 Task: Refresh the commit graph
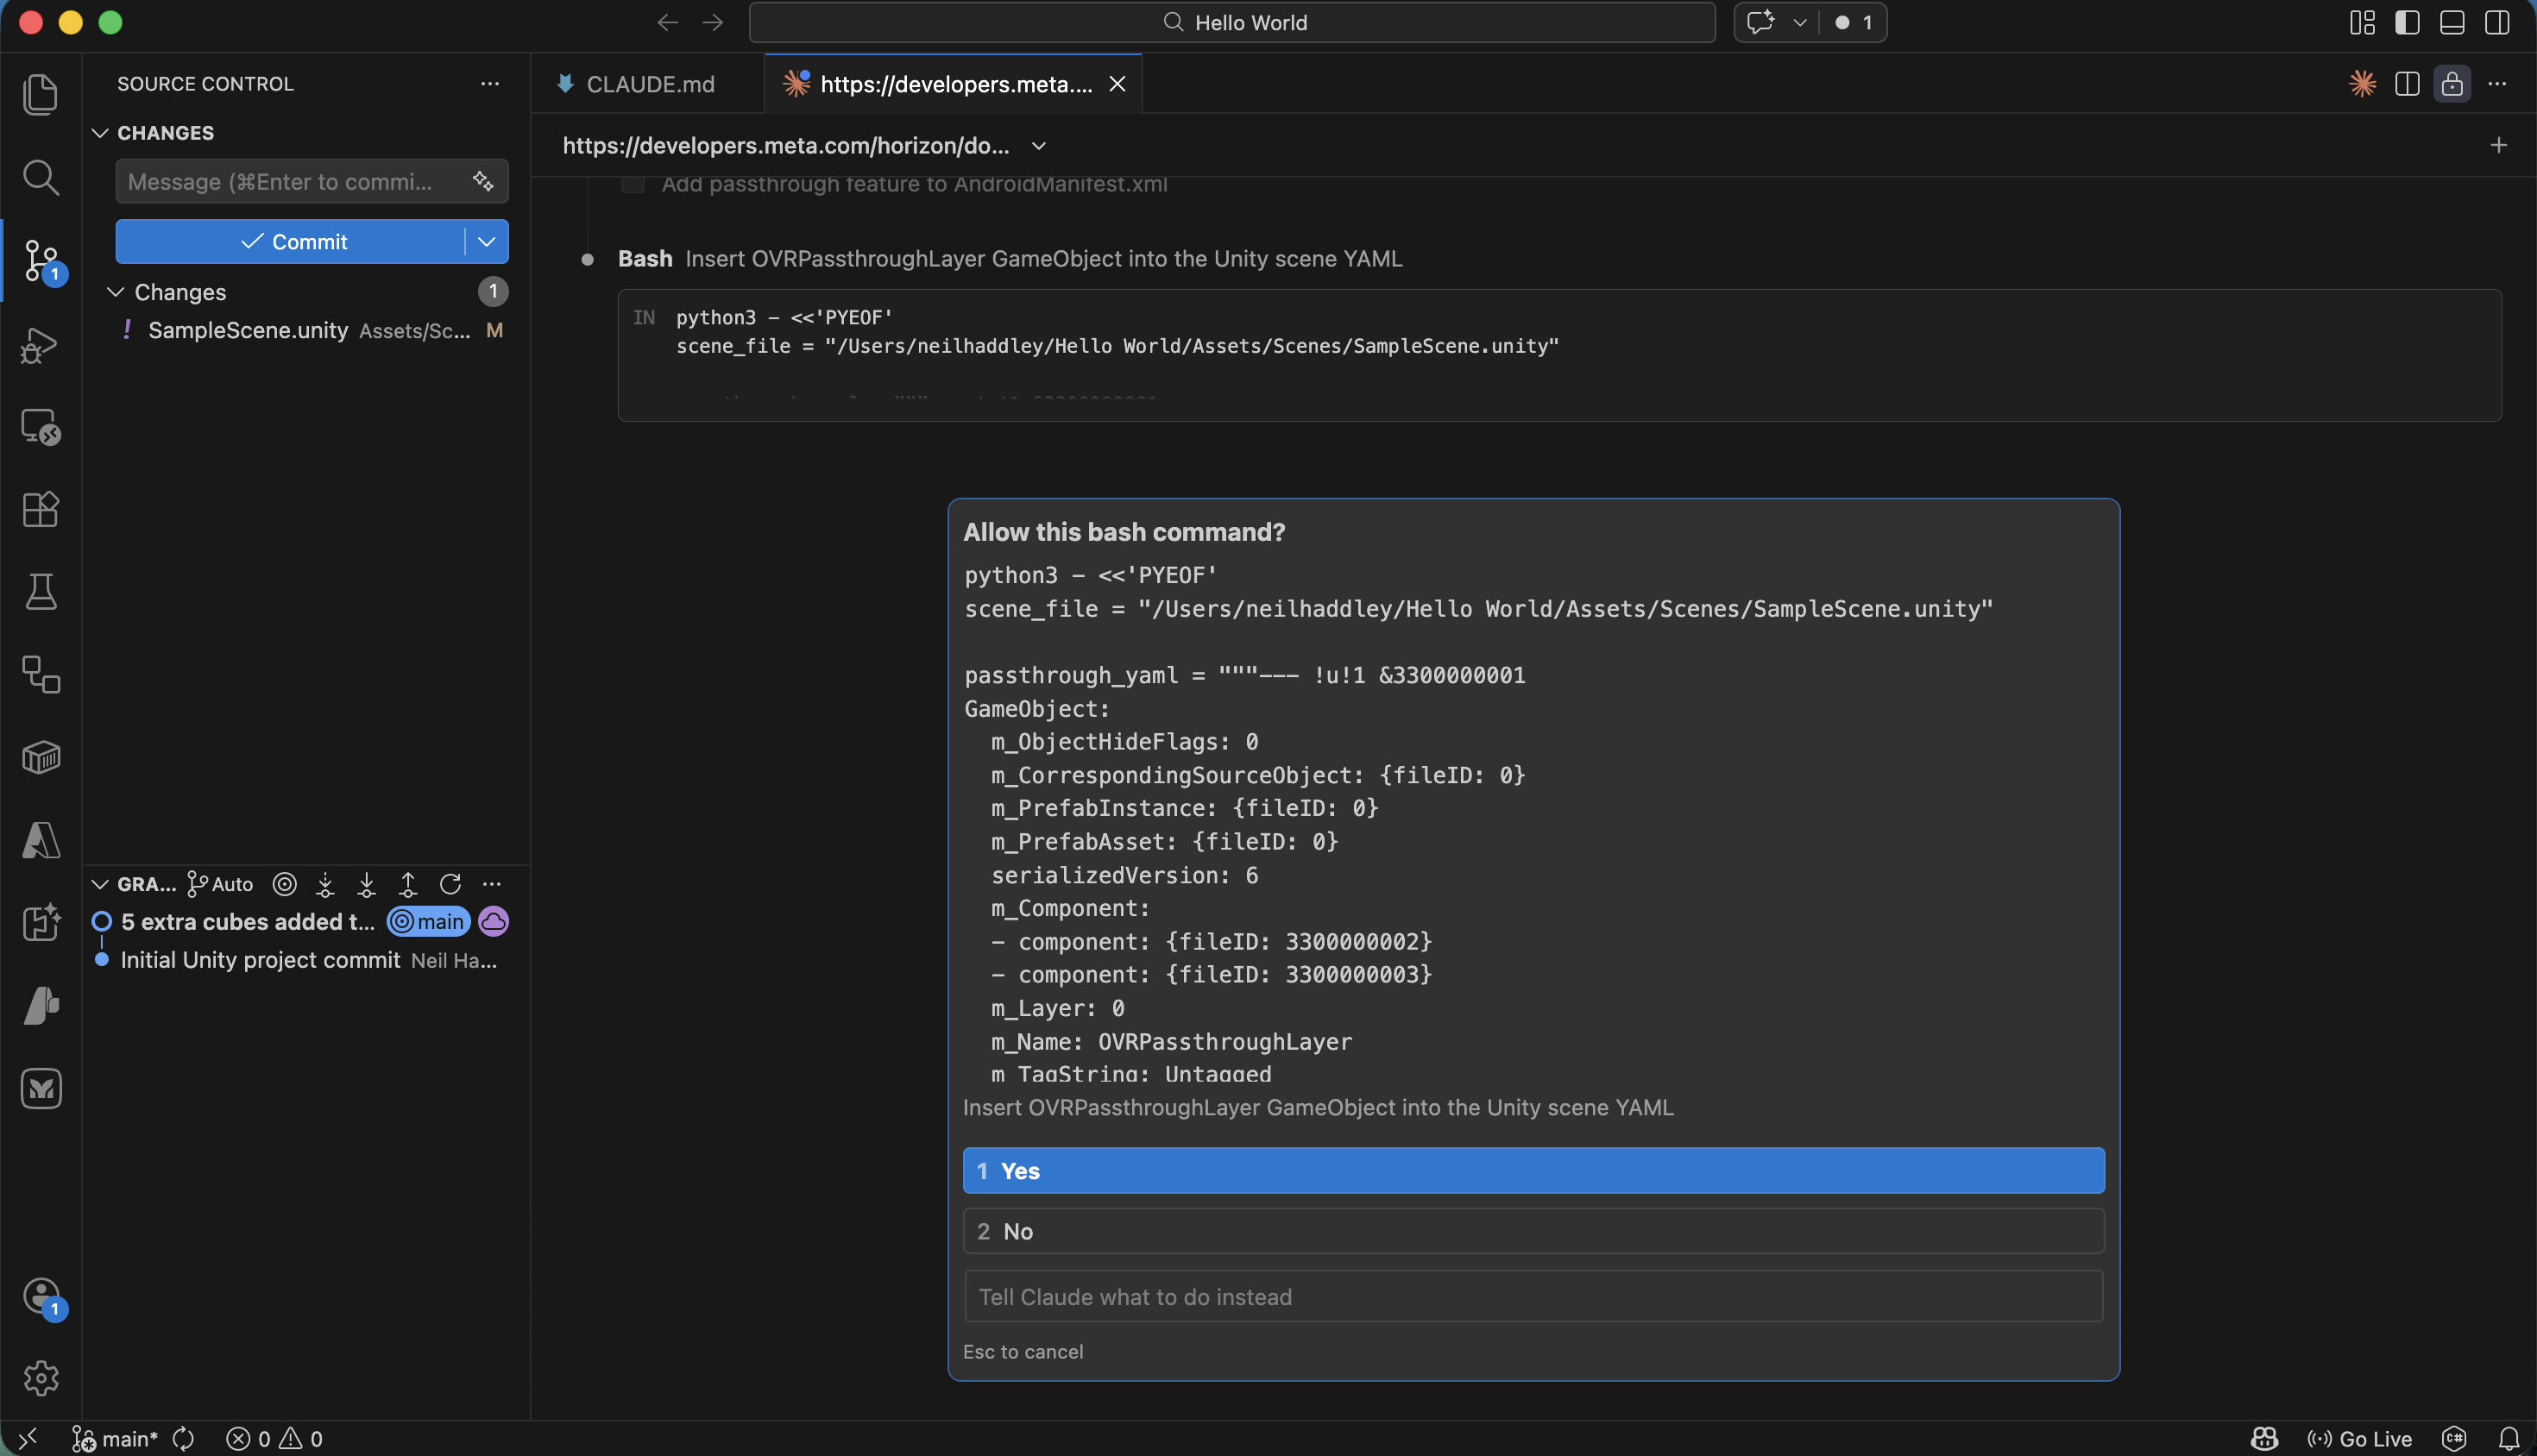[450, 884]
